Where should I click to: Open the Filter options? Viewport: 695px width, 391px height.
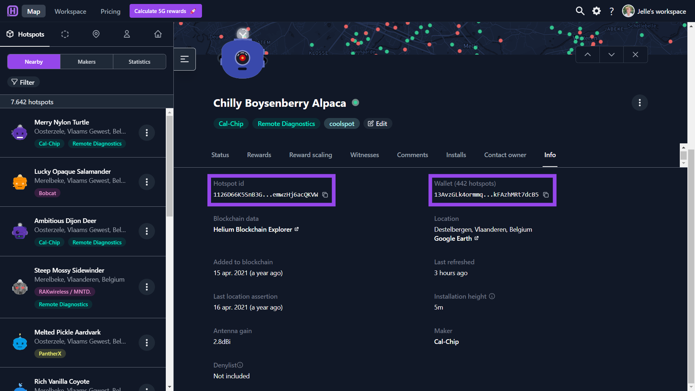(23, 82)
